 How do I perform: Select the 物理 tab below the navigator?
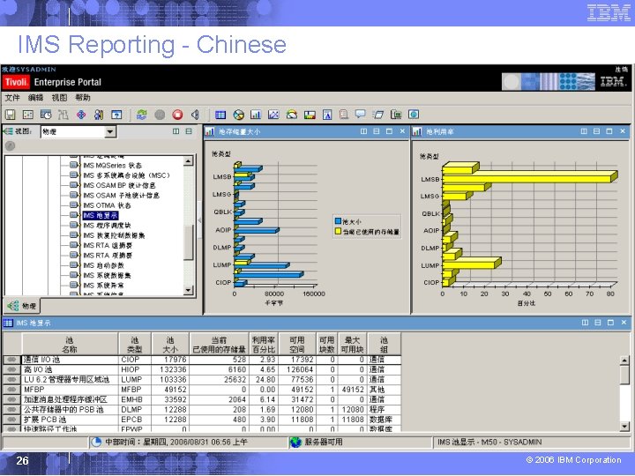[x=22, y=306]
